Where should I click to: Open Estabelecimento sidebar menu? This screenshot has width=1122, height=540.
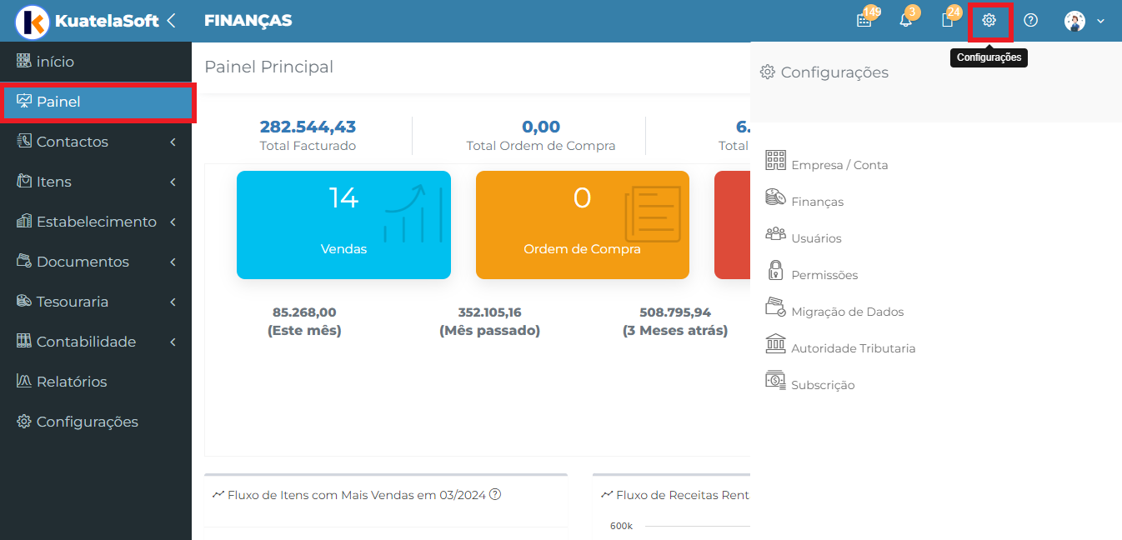click(96, 222)
